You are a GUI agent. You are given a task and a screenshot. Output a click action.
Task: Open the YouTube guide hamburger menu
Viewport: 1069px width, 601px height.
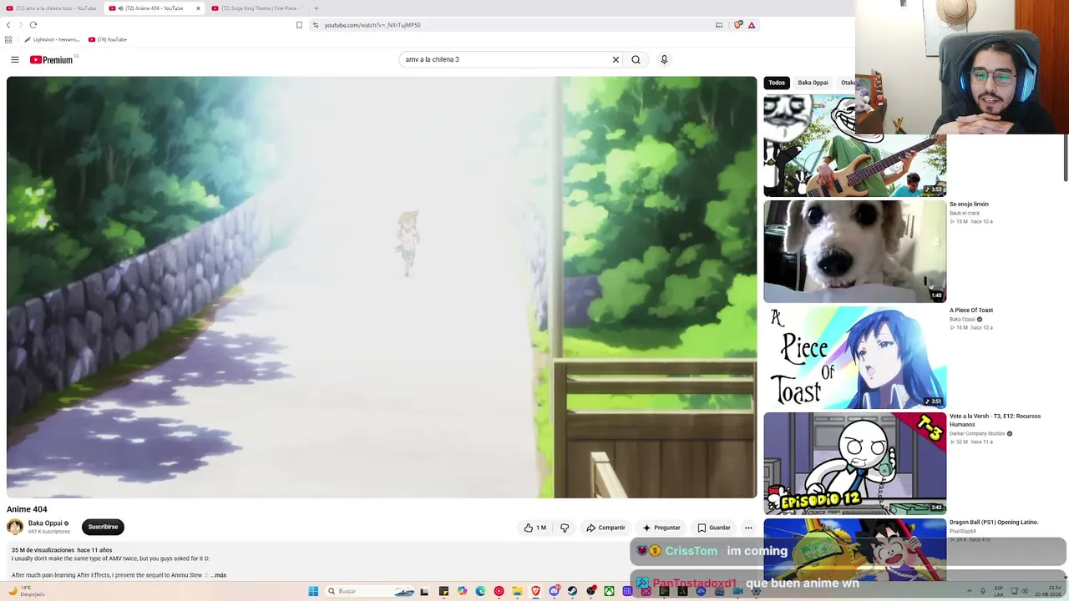(15, 59)
